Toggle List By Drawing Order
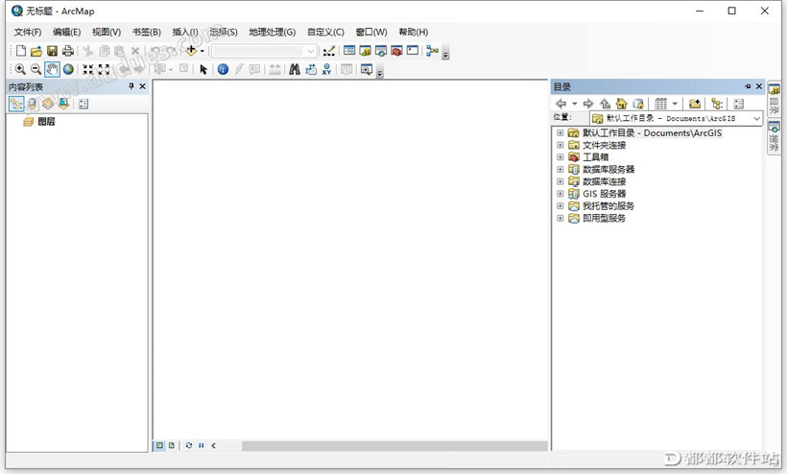Screen dimensions: 787x474 pyautogui.click(x=16, y=104)
